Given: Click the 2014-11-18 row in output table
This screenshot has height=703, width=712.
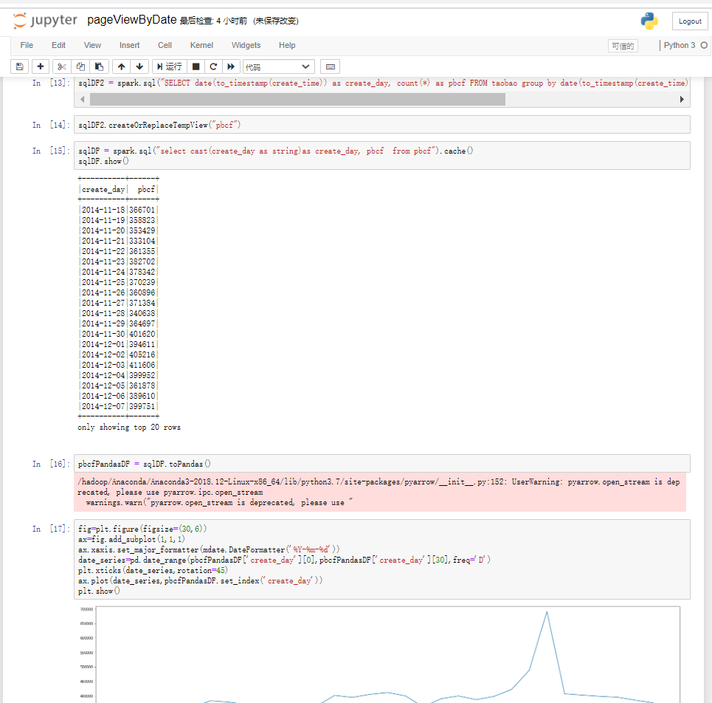Looking at the screenshot, I should point(119,210).
